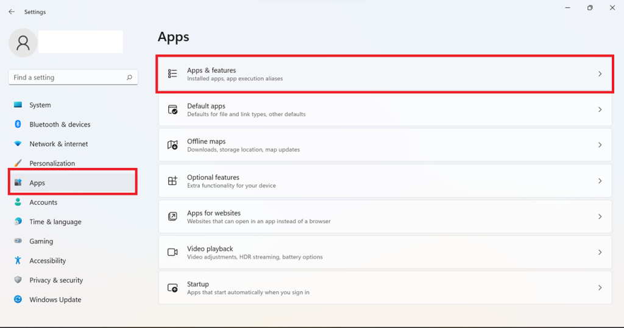Click the Offline maps map icon
624x328 pixels.
[x=172, y=145]
